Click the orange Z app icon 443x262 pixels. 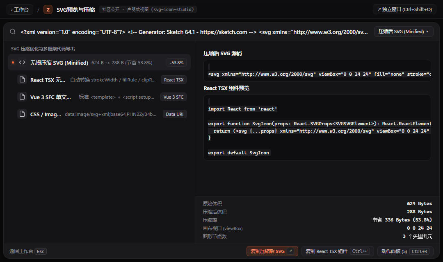pyautogui.click(x=48, y=9)
